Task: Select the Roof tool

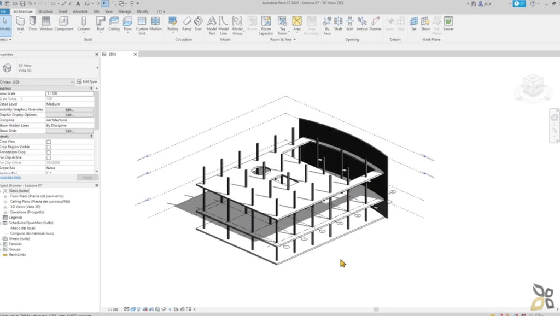Action: 101,24
